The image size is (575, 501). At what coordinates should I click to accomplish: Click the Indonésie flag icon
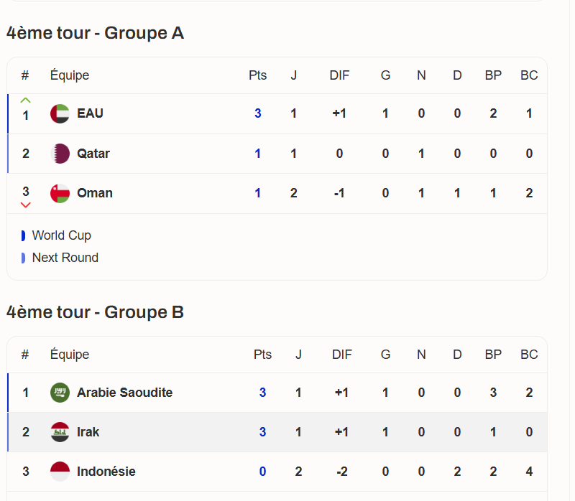(x=60, y=472)
